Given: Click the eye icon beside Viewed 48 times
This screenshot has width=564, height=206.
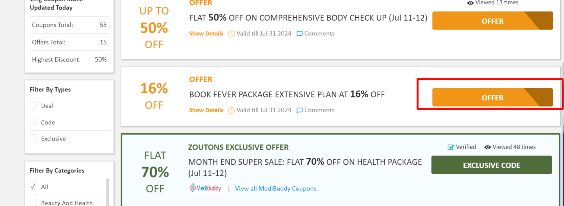Looking at the screenshot, I should point(487,147).
